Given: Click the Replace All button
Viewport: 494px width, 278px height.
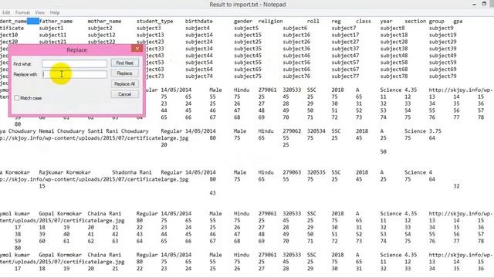Looking at the screenshot, I should (x=125, y=84).
